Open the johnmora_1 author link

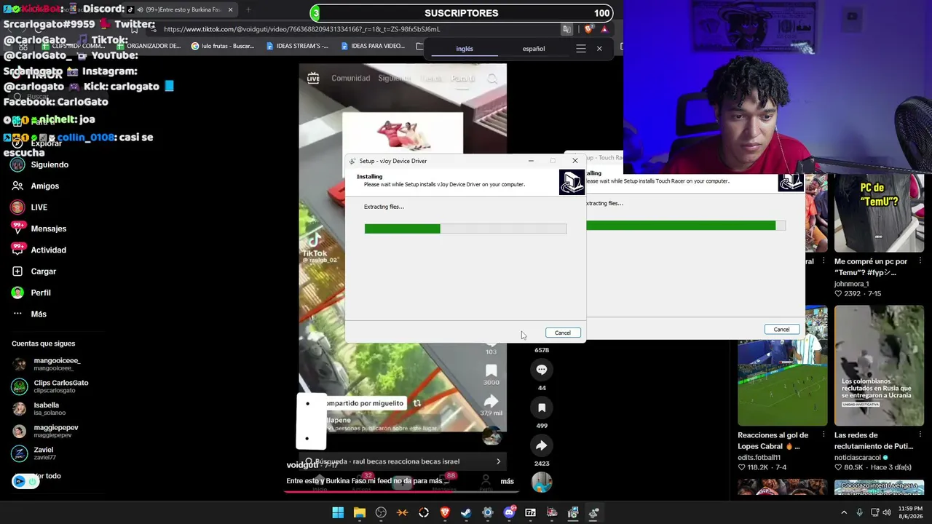point(852,284)
